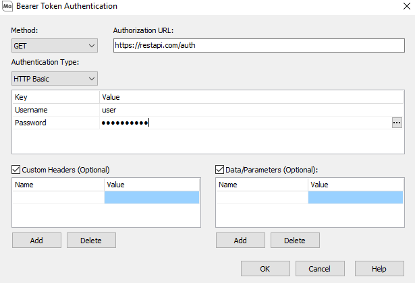This screenshot has width=415, height=283.
Task: Expand the Authentication Type dropdown
Action: [55, 79]
